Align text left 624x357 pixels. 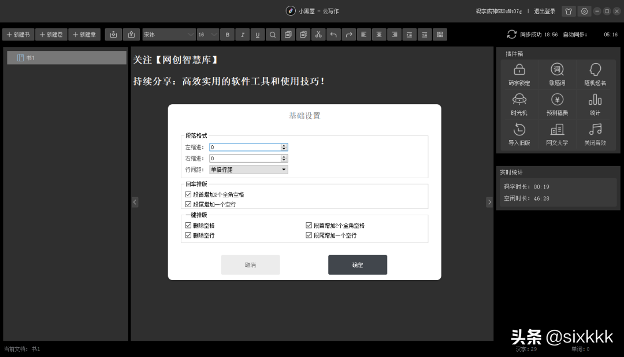[x=364, y=35]
